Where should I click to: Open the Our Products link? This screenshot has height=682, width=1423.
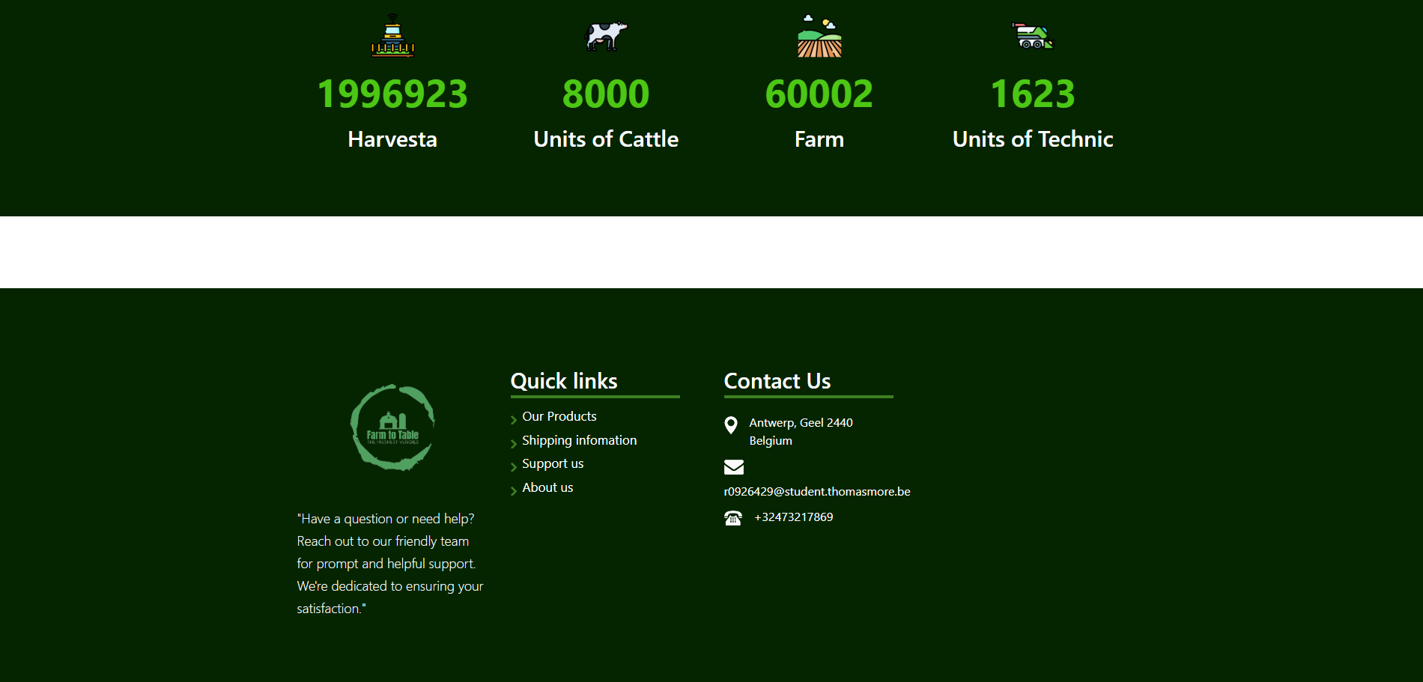coord(559,416)
